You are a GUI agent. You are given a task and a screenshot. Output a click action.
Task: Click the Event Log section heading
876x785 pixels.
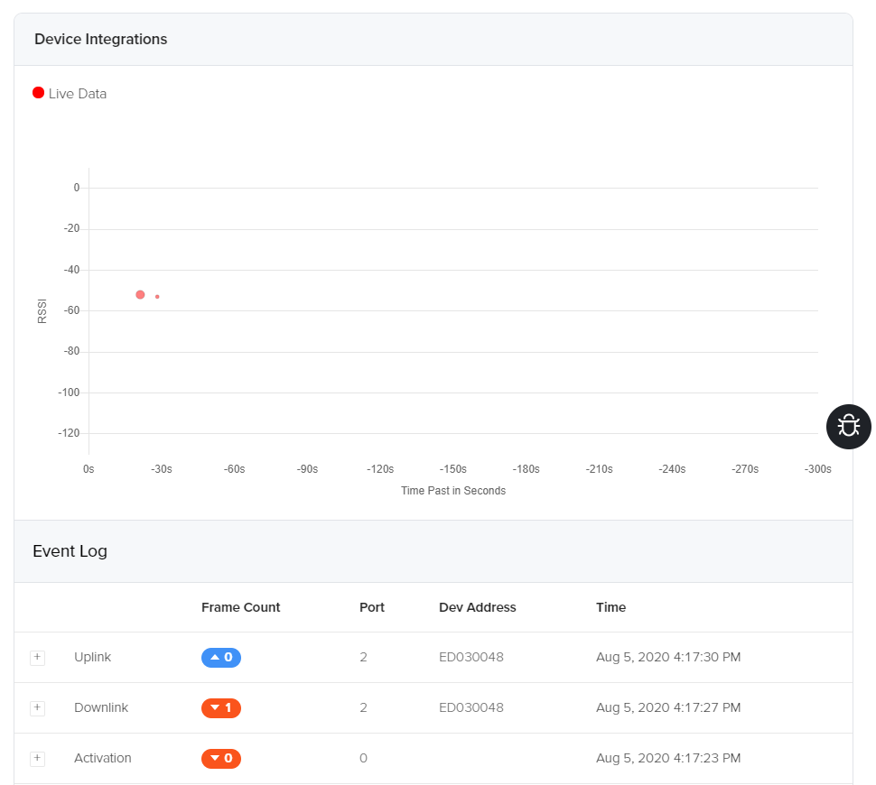coord(70,551)
